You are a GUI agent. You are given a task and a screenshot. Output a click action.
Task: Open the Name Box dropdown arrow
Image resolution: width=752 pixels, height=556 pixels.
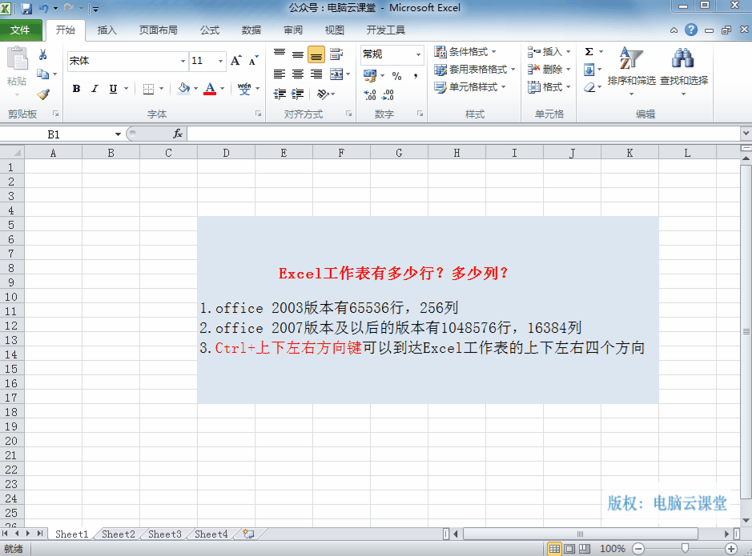118,134
